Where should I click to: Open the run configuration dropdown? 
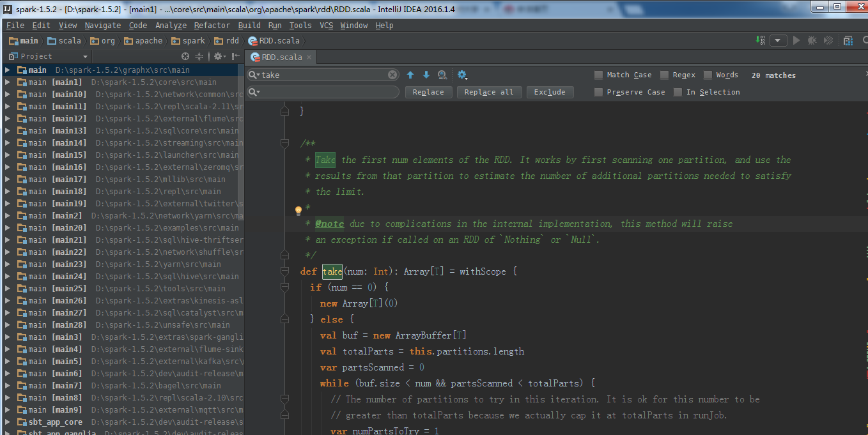click(778, 40)
